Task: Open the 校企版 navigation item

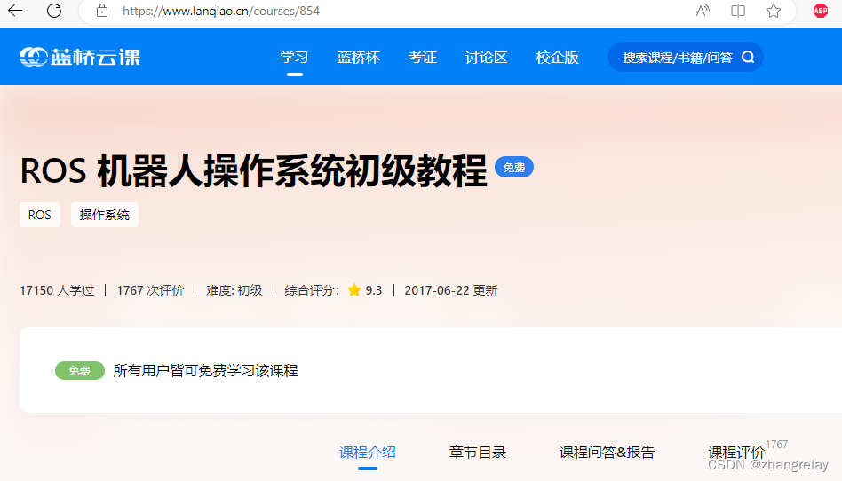Action: tap(558, 57)
